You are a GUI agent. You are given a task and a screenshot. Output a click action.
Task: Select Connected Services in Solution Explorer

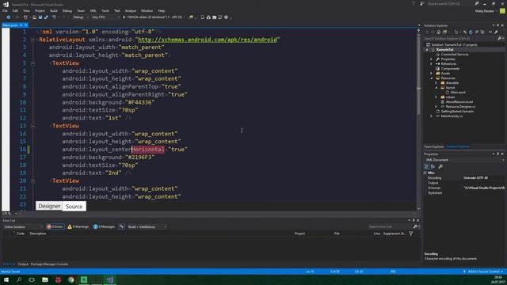coord(455,55)
